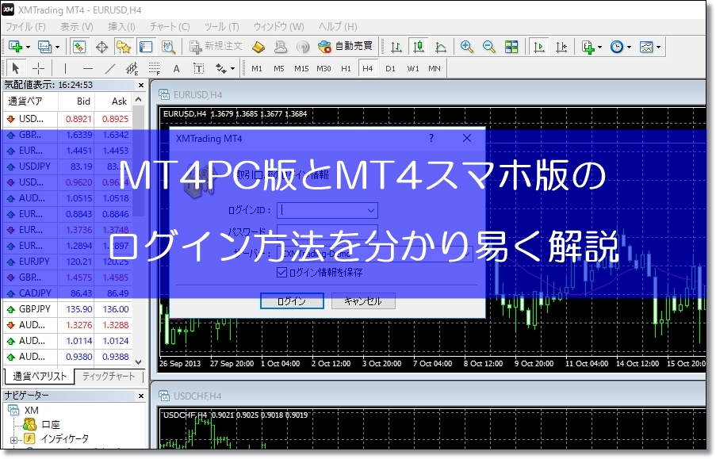Toggle the ログイン情報を保存 checkbox
The height and width of the screenshot is (459, 716).
coord(281,273)
